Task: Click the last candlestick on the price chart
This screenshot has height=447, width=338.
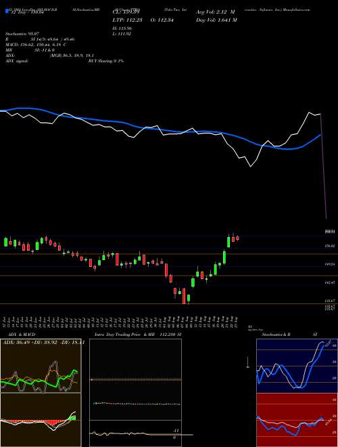Action: [x=237, y=238]
